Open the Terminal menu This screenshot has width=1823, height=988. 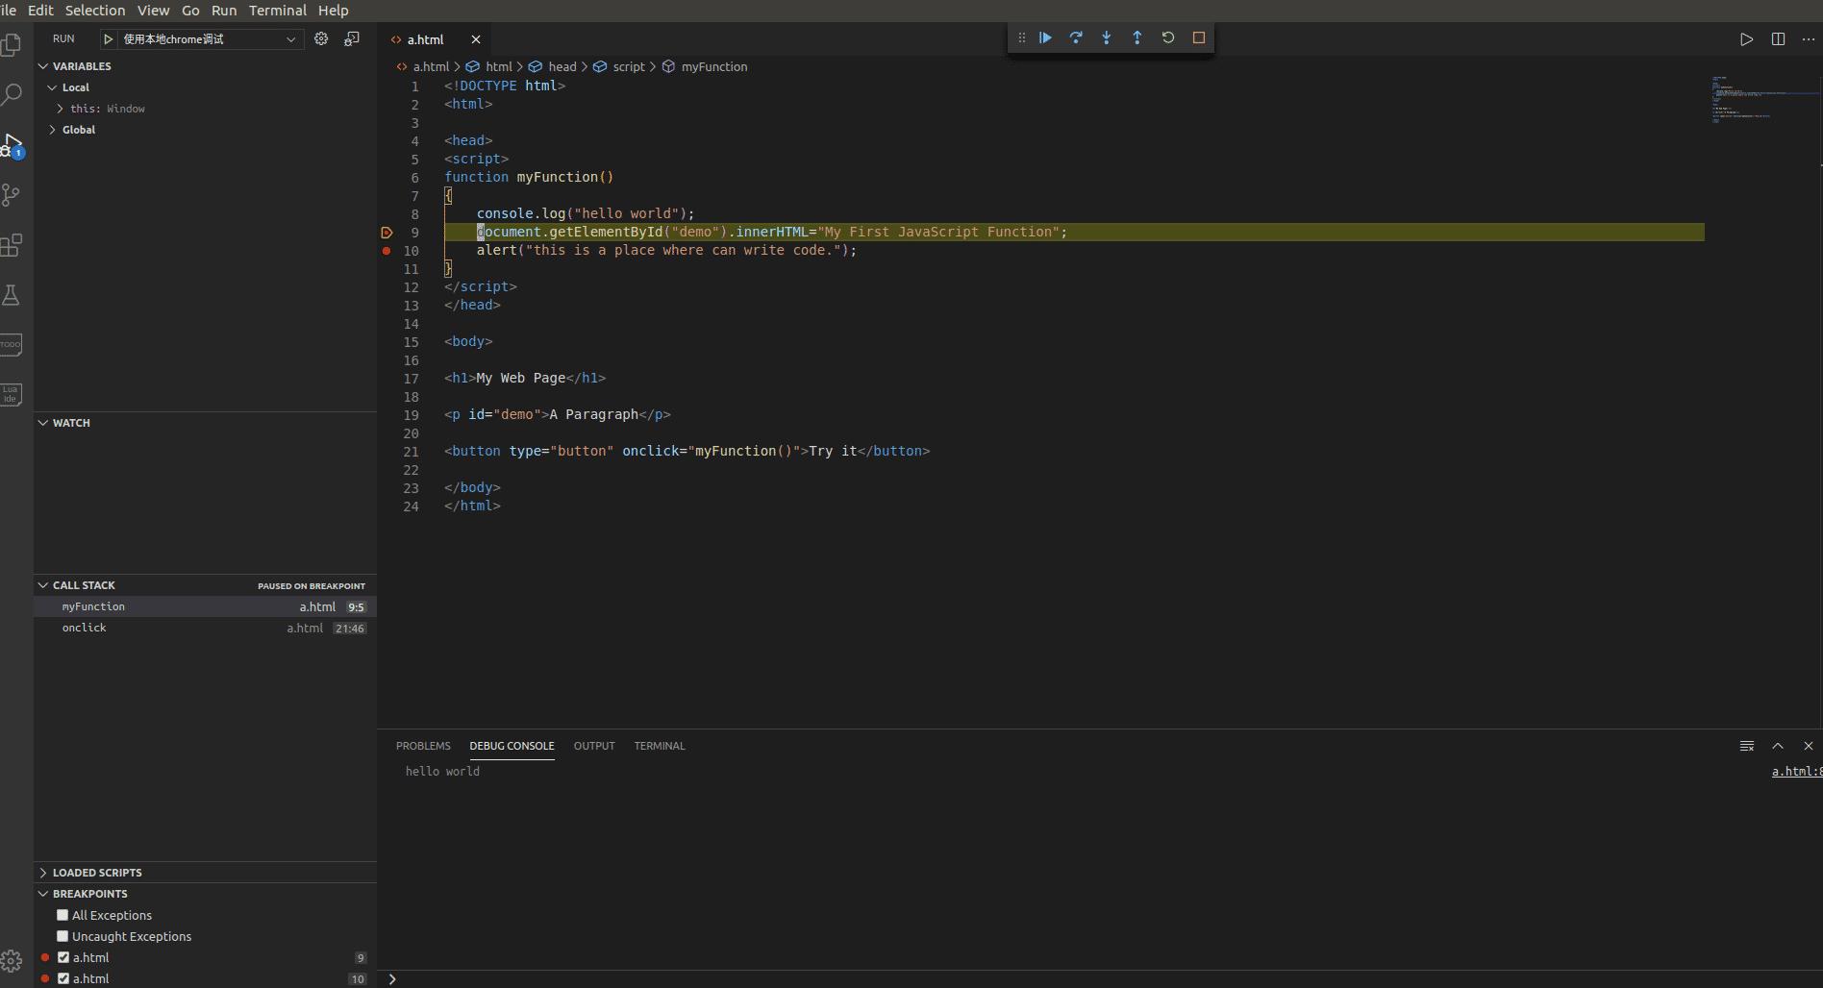[277, 11]
